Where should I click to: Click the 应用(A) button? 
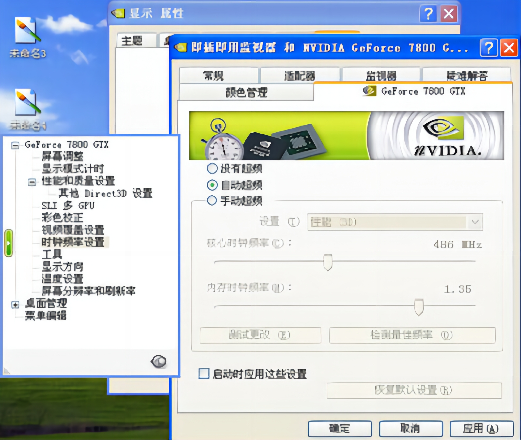482,428
